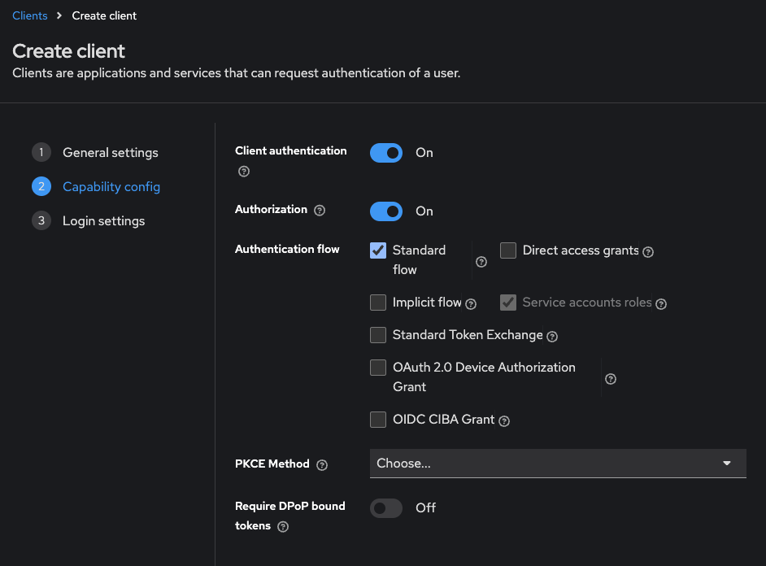Enable the OIDC CIBA Grant checkbox

[x=378, y=420]
